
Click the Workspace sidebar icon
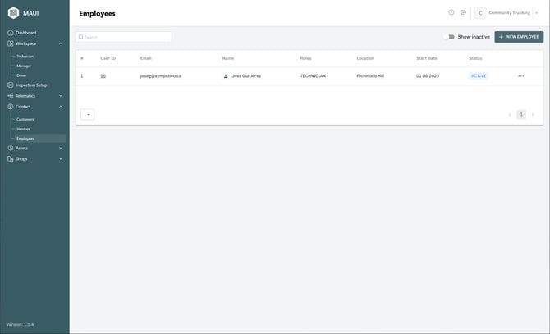pyautogui.click(x=10, y=43)
